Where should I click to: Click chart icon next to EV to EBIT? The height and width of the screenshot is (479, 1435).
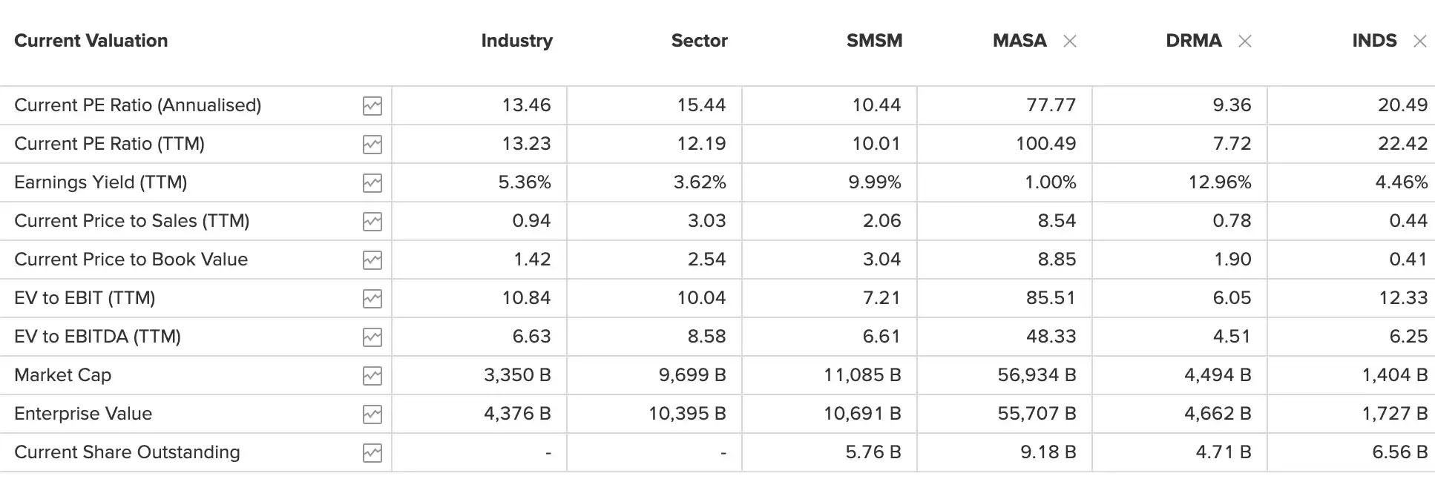[x=372, y=299]
